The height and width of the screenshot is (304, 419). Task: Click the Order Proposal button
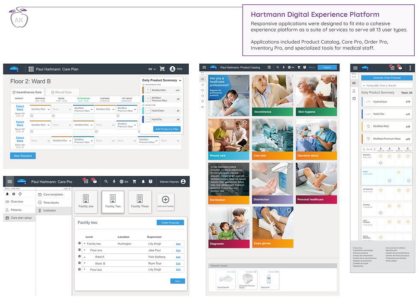170,223
